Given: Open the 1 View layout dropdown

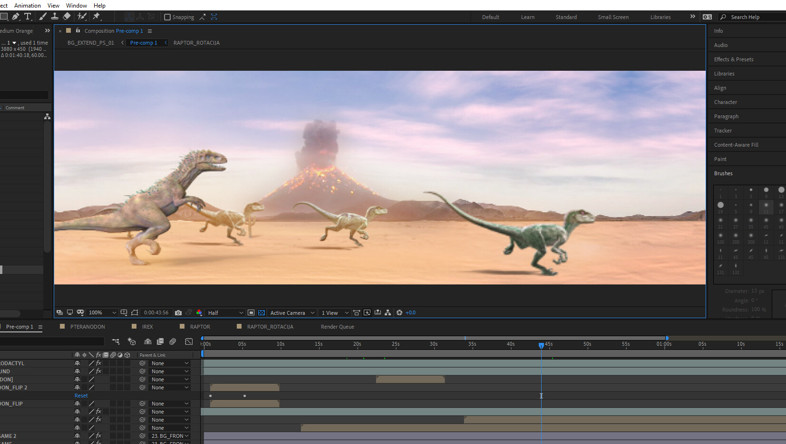Looking at the screenshot, I should click(x=335, y=312).
